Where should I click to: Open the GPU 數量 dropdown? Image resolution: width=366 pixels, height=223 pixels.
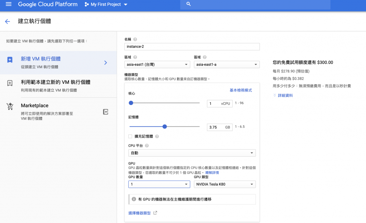159,184
